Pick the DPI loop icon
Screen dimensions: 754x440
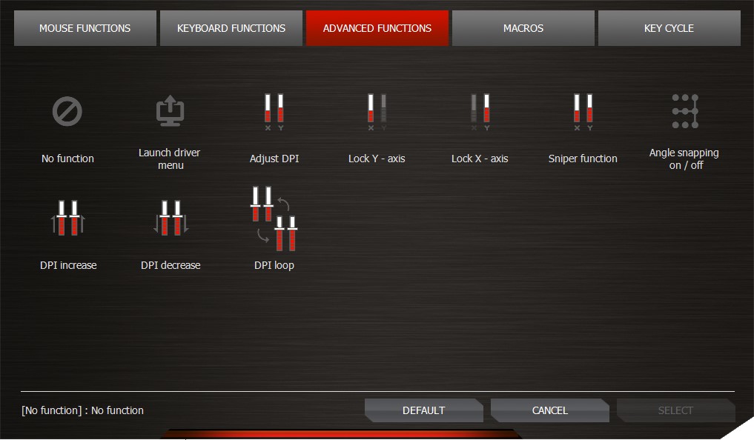point(274,219)
